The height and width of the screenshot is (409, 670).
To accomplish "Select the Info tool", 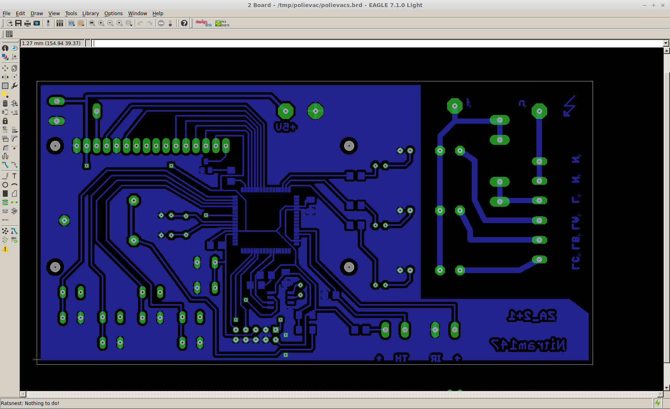I will pos(5,48).
